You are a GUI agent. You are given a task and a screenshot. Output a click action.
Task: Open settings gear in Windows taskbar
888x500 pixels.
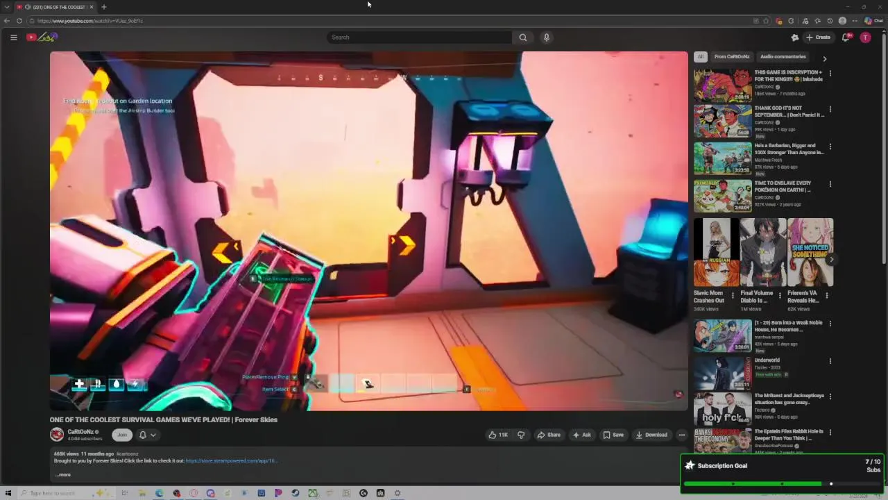pos(398,493)
